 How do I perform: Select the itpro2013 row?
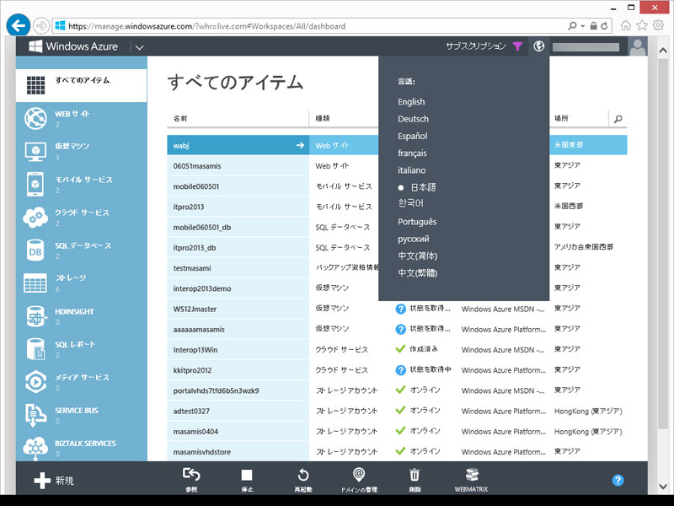point(397,207)
